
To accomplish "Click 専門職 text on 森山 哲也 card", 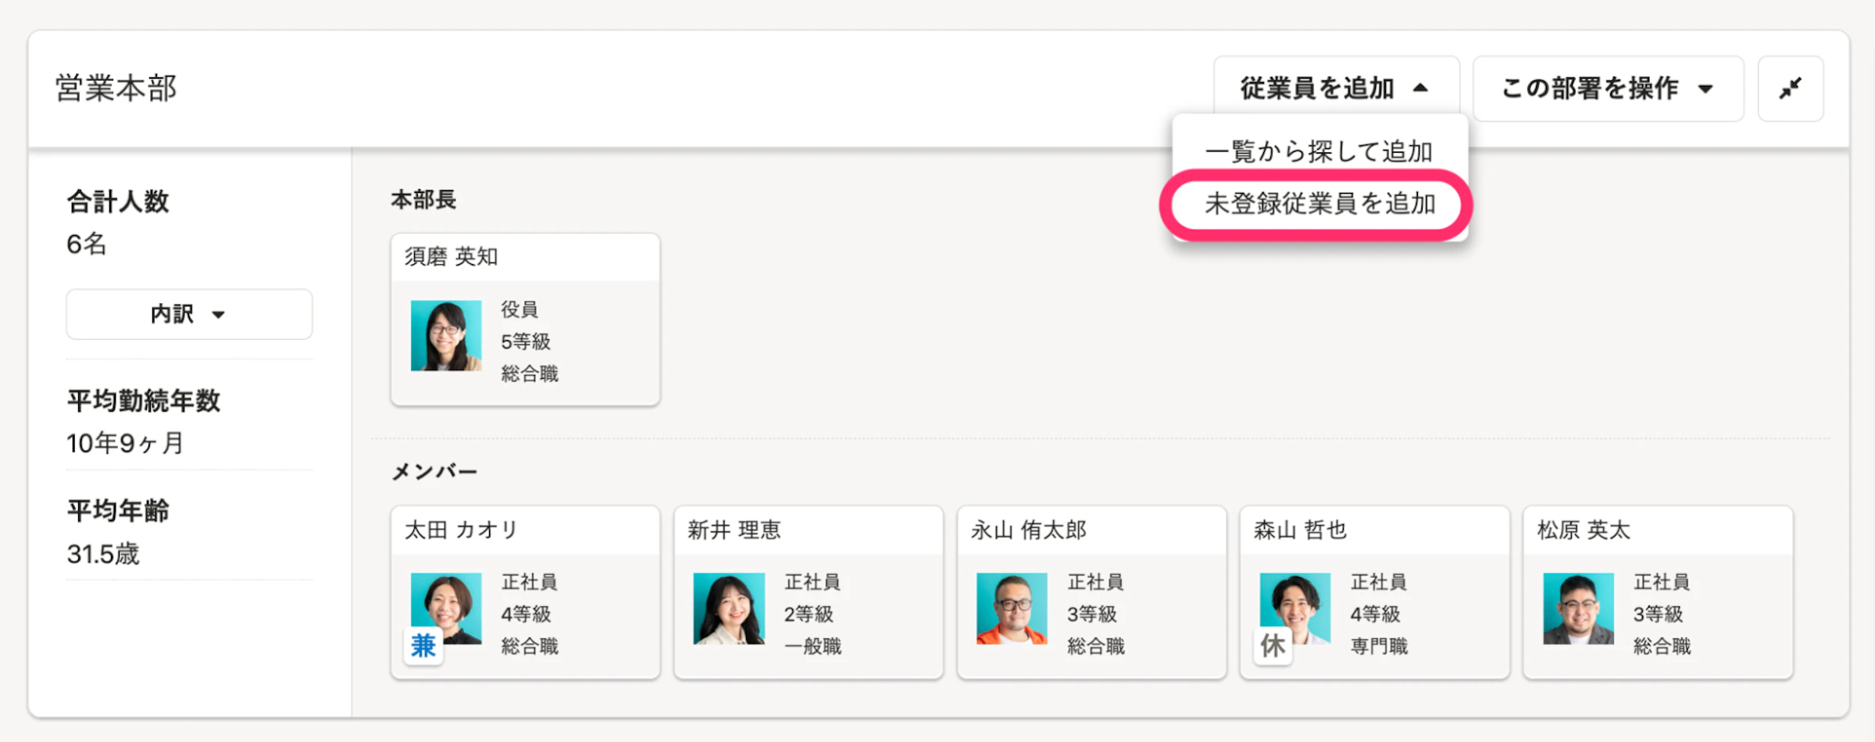I will pos(1379,646).
